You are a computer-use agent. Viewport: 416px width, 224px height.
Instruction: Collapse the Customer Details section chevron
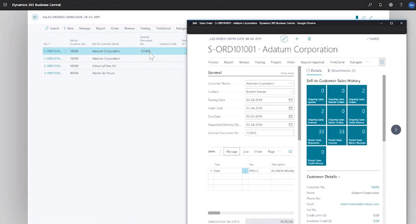click(339, 177)
